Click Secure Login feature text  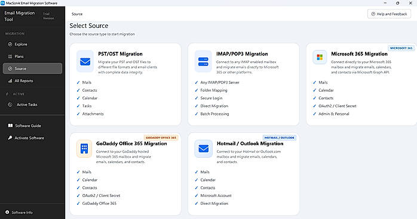(x=211, y=98)
